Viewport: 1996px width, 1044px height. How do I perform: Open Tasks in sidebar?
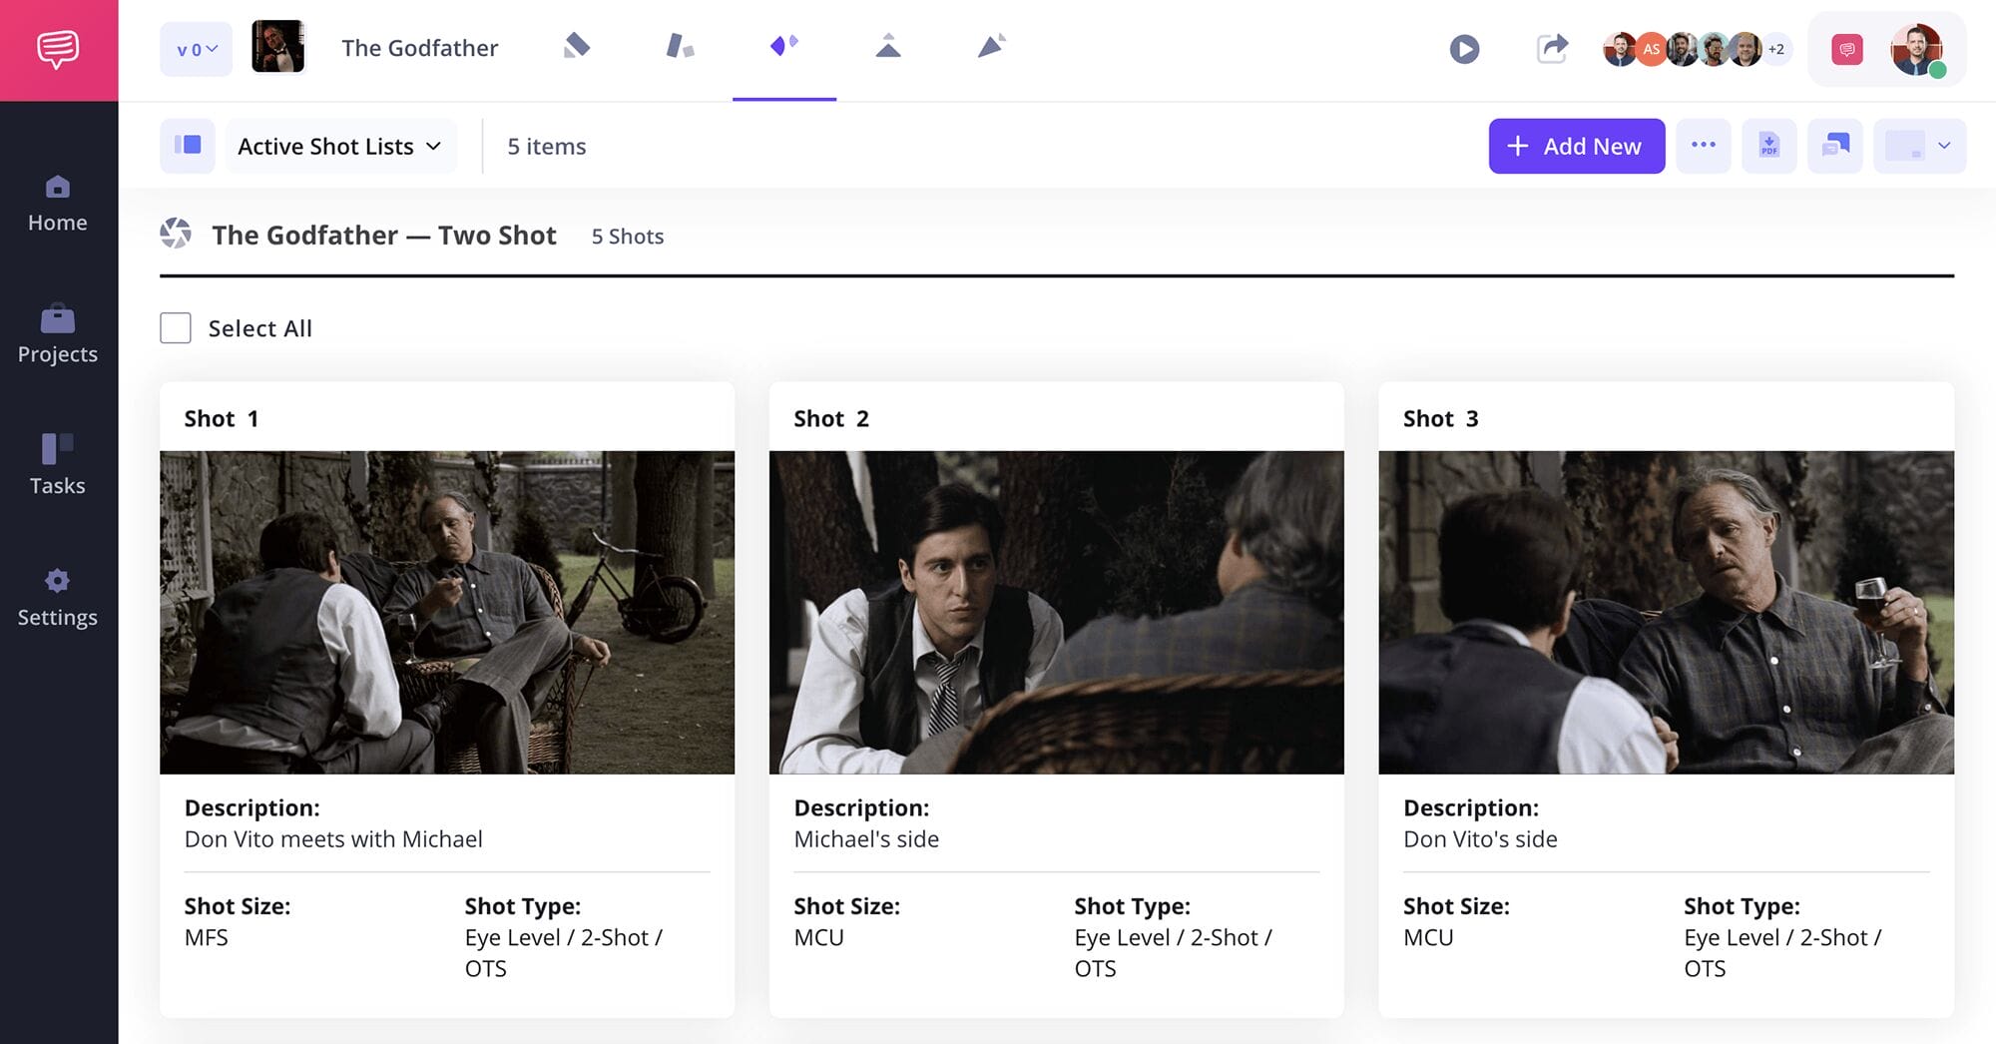pos(58,466)
